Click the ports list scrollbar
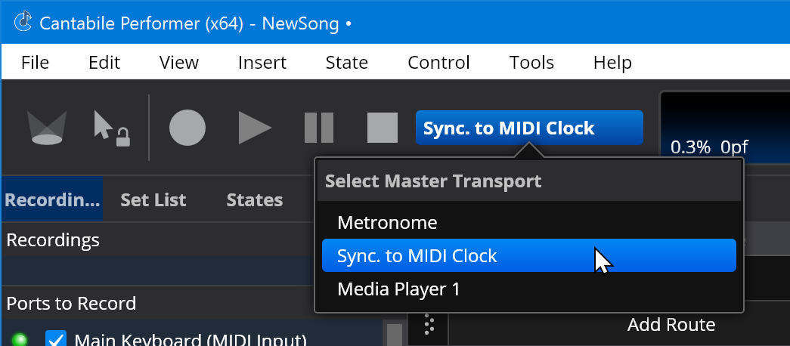The height and width of the screenshot is (346, 790). click(x=395, y=335)
